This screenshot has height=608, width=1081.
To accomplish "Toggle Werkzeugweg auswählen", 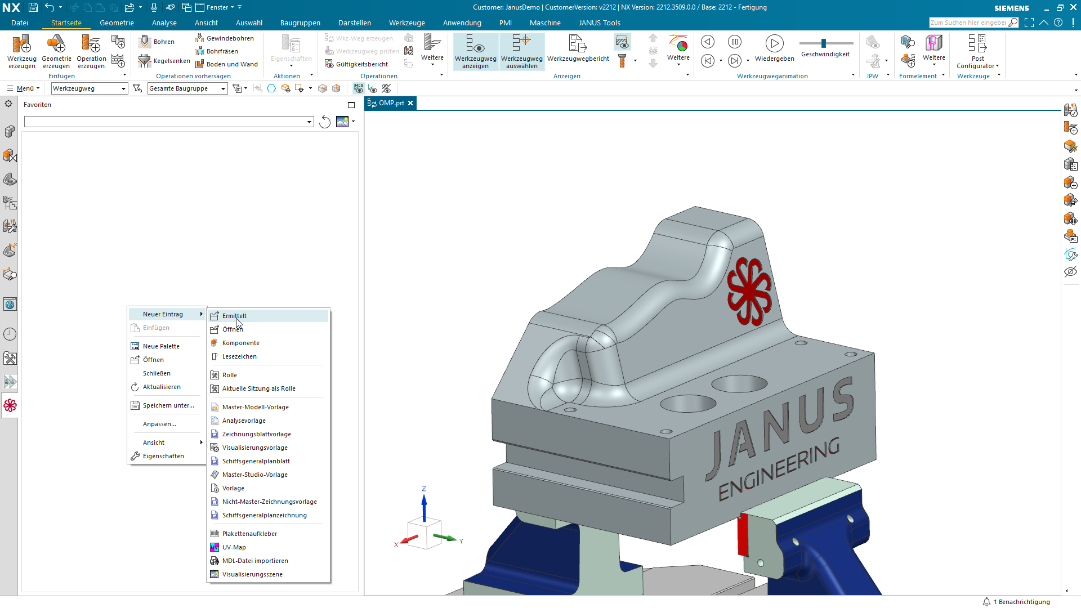I will coord(522,51).
